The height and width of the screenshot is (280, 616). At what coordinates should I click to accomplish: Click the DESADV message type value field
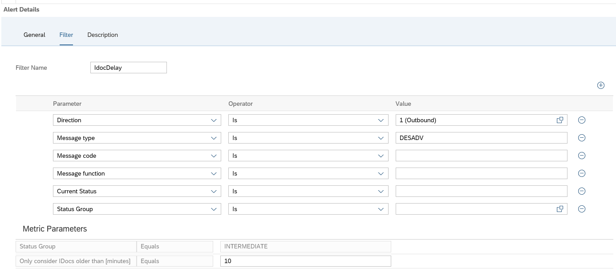482,138
